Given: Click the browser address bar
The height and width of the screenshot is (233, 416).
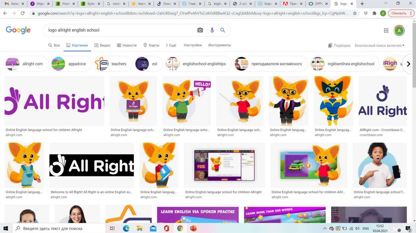Looking at the screenshot, I should (x=192, y=13).
